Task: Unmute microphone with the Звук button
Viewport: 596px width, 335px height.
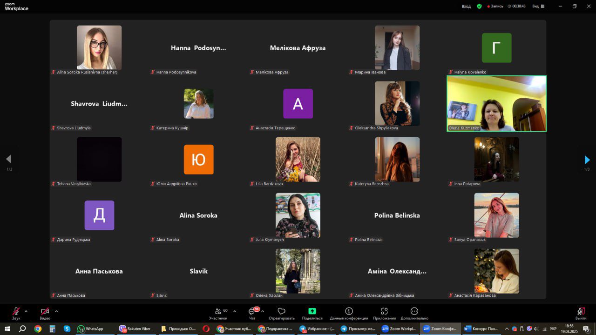Action: 16,311
